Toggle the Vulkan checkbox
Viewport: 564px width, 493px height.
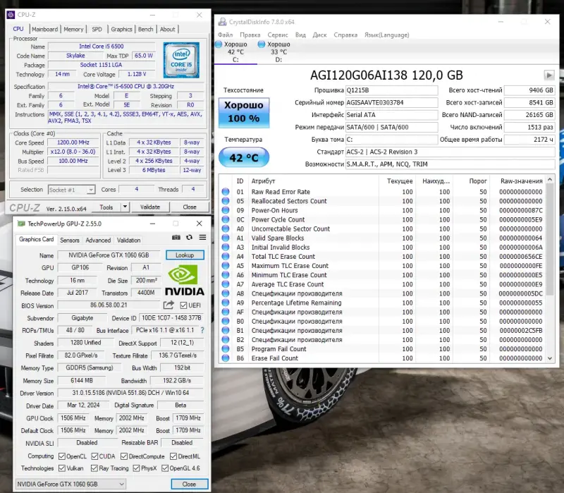tap(62, 468)
